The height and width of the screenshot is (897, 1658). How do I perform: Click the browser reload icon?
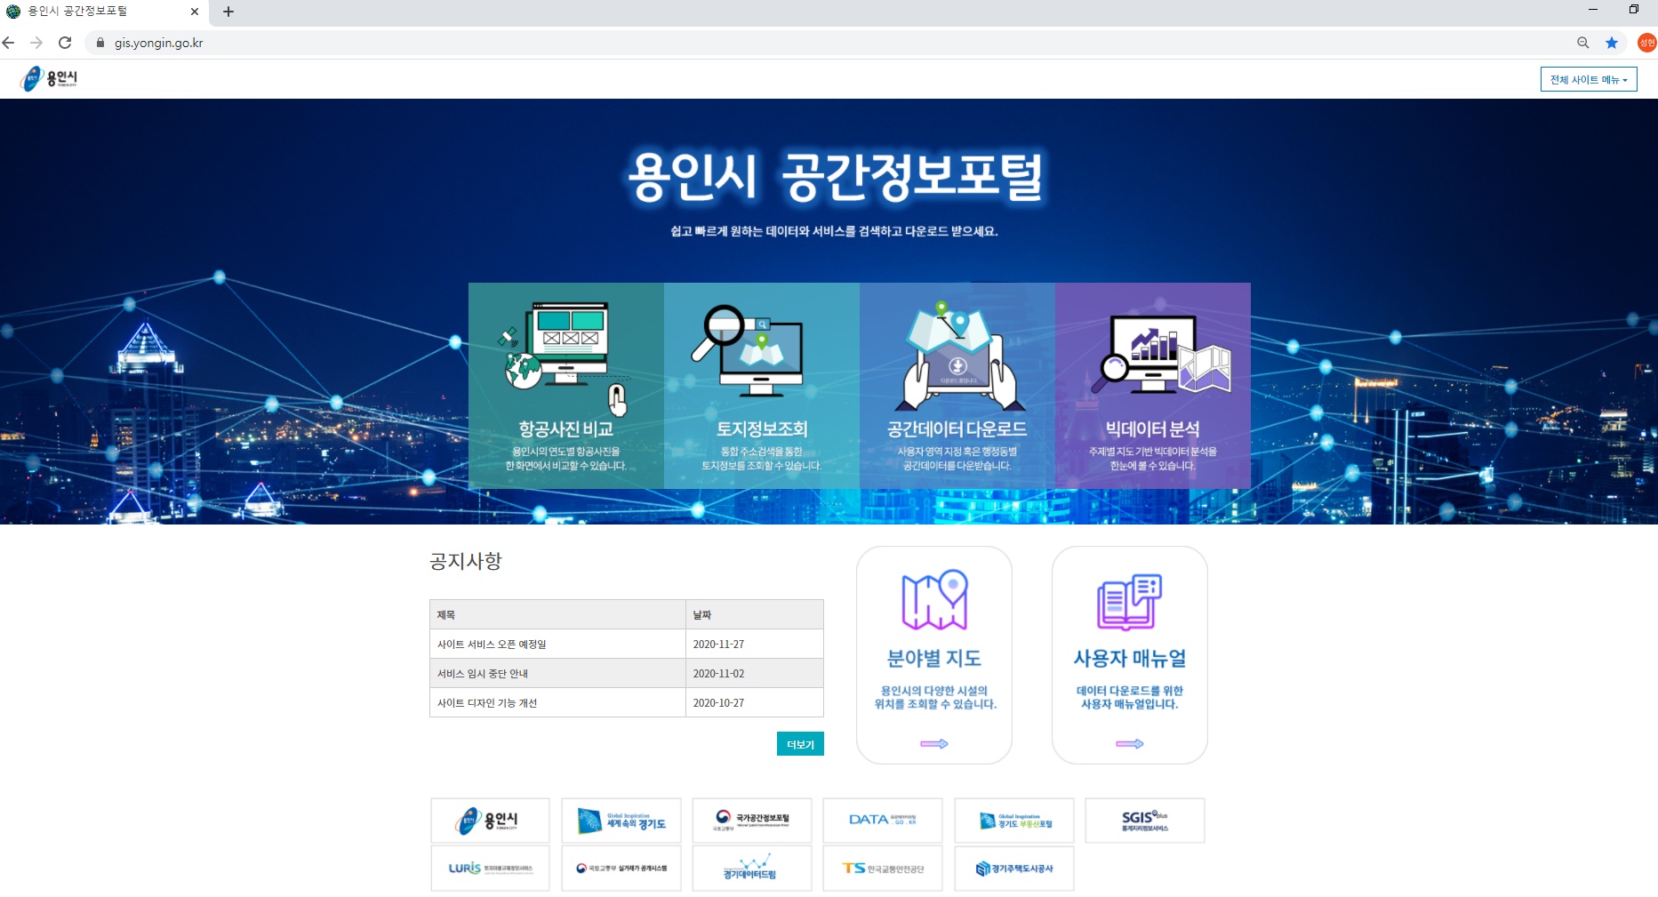(x=65, y=43)
